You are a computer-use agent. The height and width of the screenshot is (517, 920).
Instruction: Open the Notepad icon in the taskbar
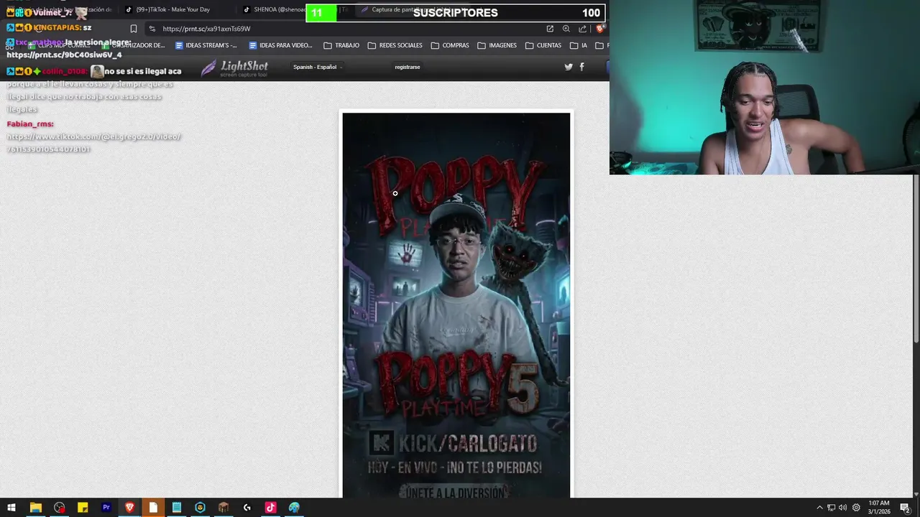(177, 508)
